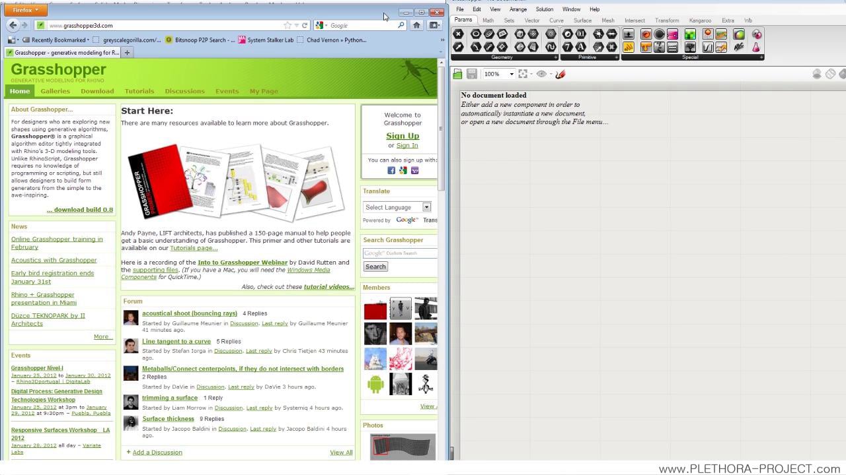Open the Solution menu
This screenshot has height=475, width=846.
click(x=545, y=9)
